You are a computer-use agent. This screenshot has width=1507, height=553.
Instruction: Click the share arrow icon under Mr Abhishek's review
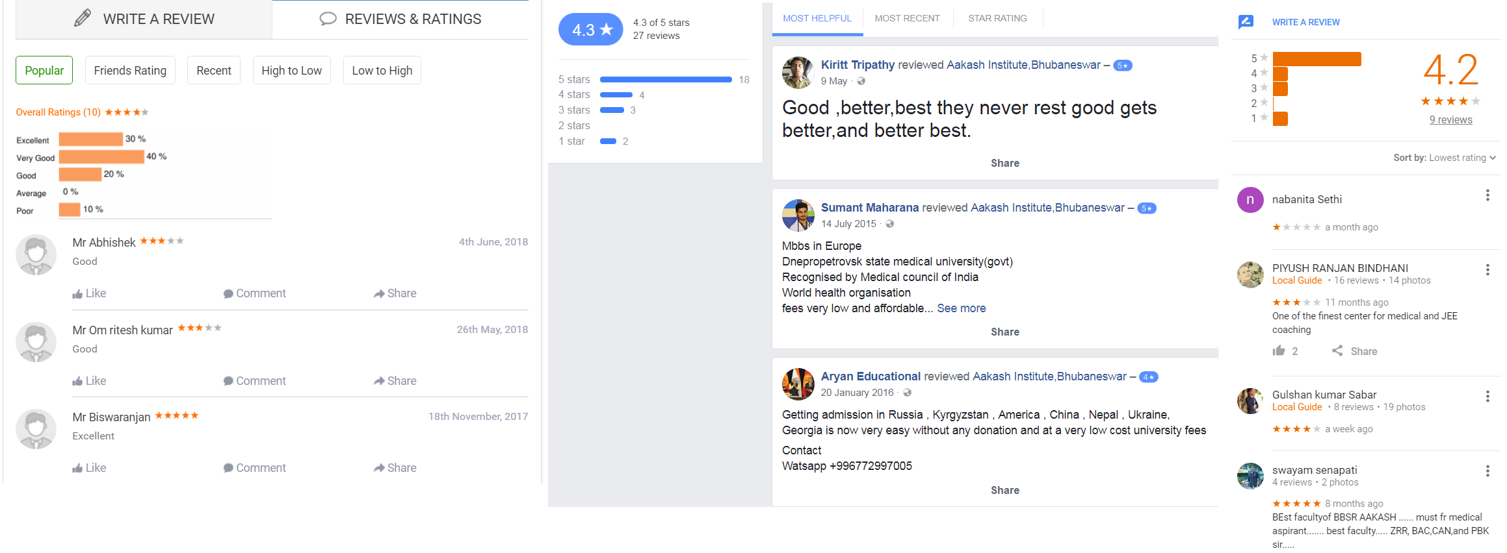[x=379, y=294]
